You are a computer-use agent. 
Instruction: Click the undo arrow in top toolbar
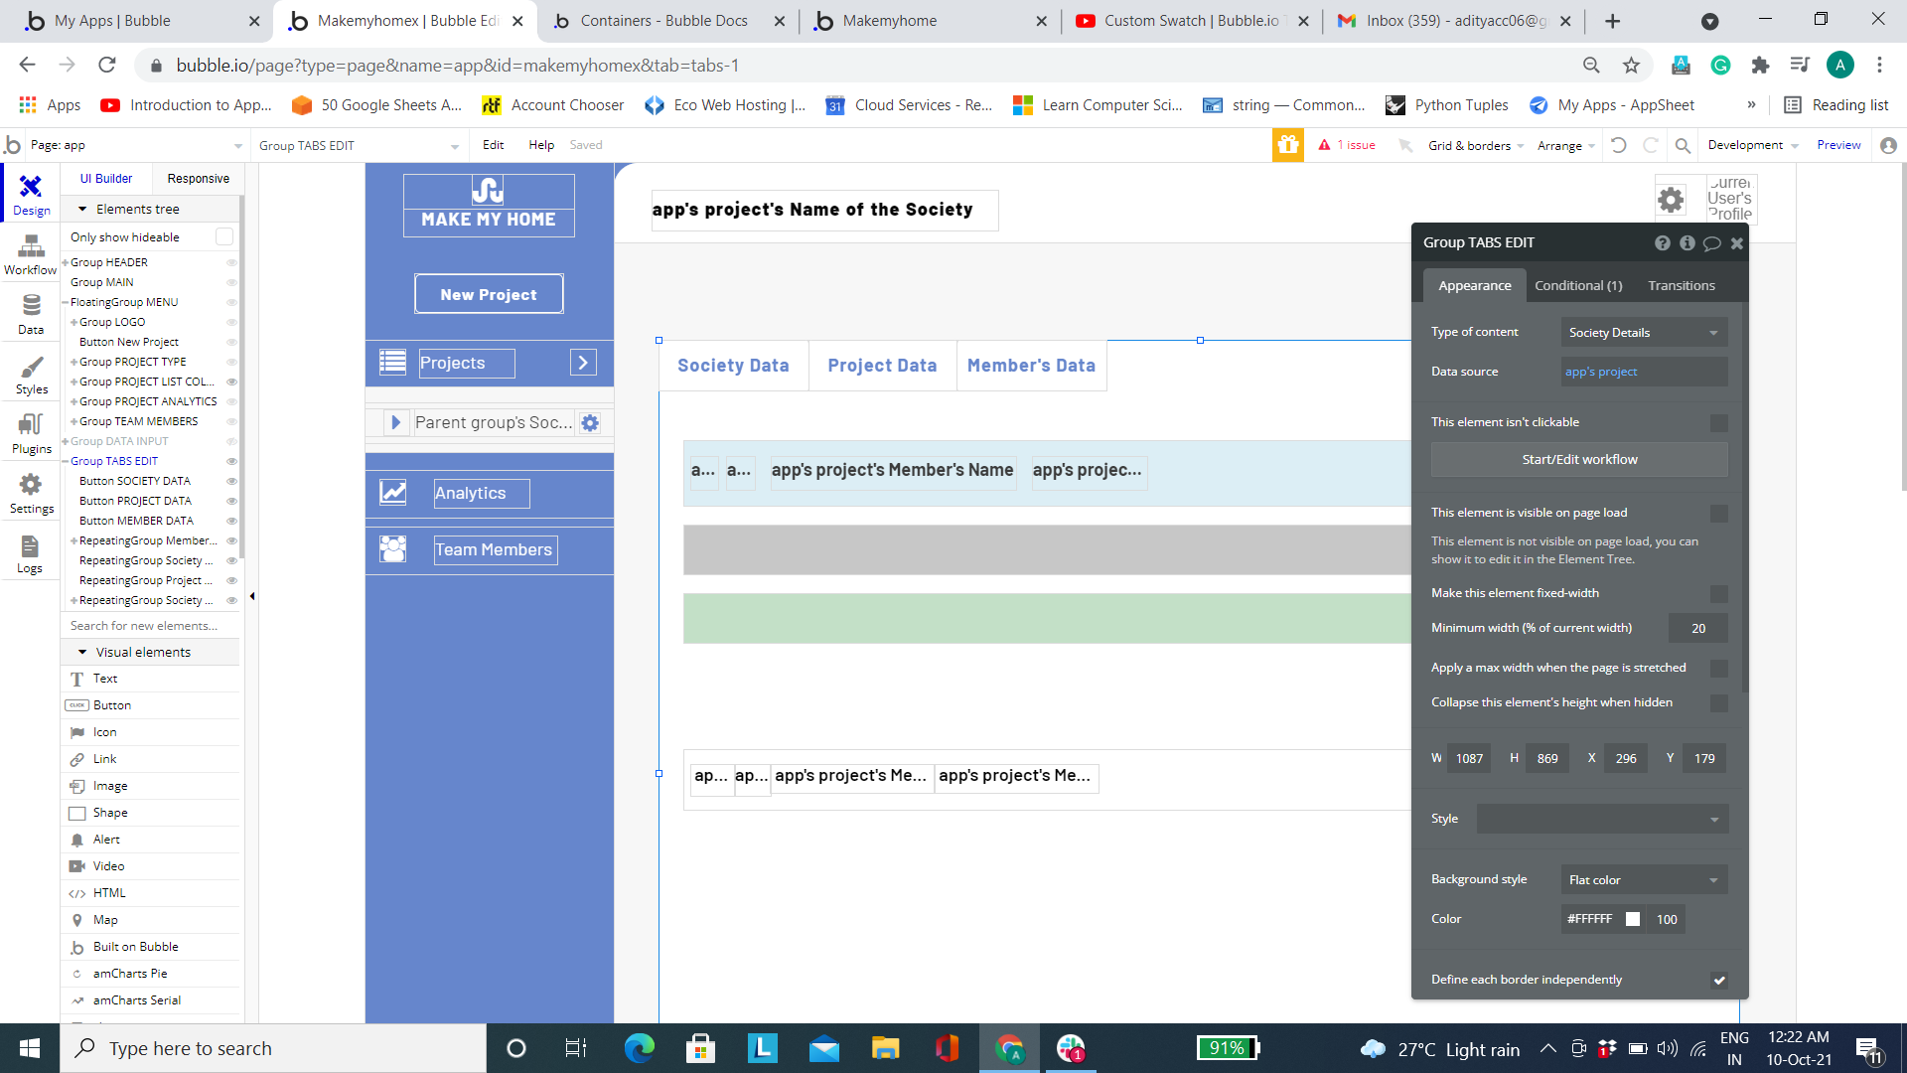(x=1619, y=145)
